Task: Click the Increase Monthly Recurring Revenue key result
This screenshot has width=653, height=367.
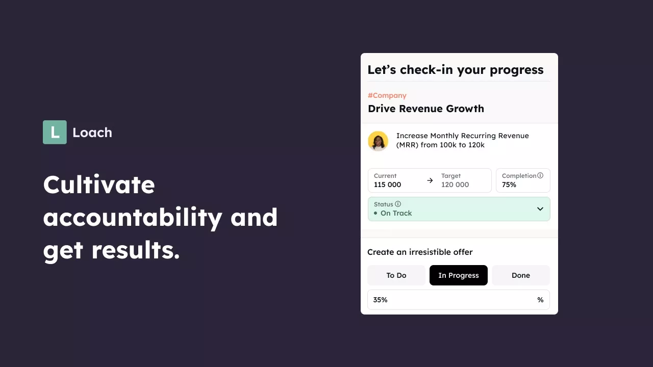Action: click(x=463, y=140)
